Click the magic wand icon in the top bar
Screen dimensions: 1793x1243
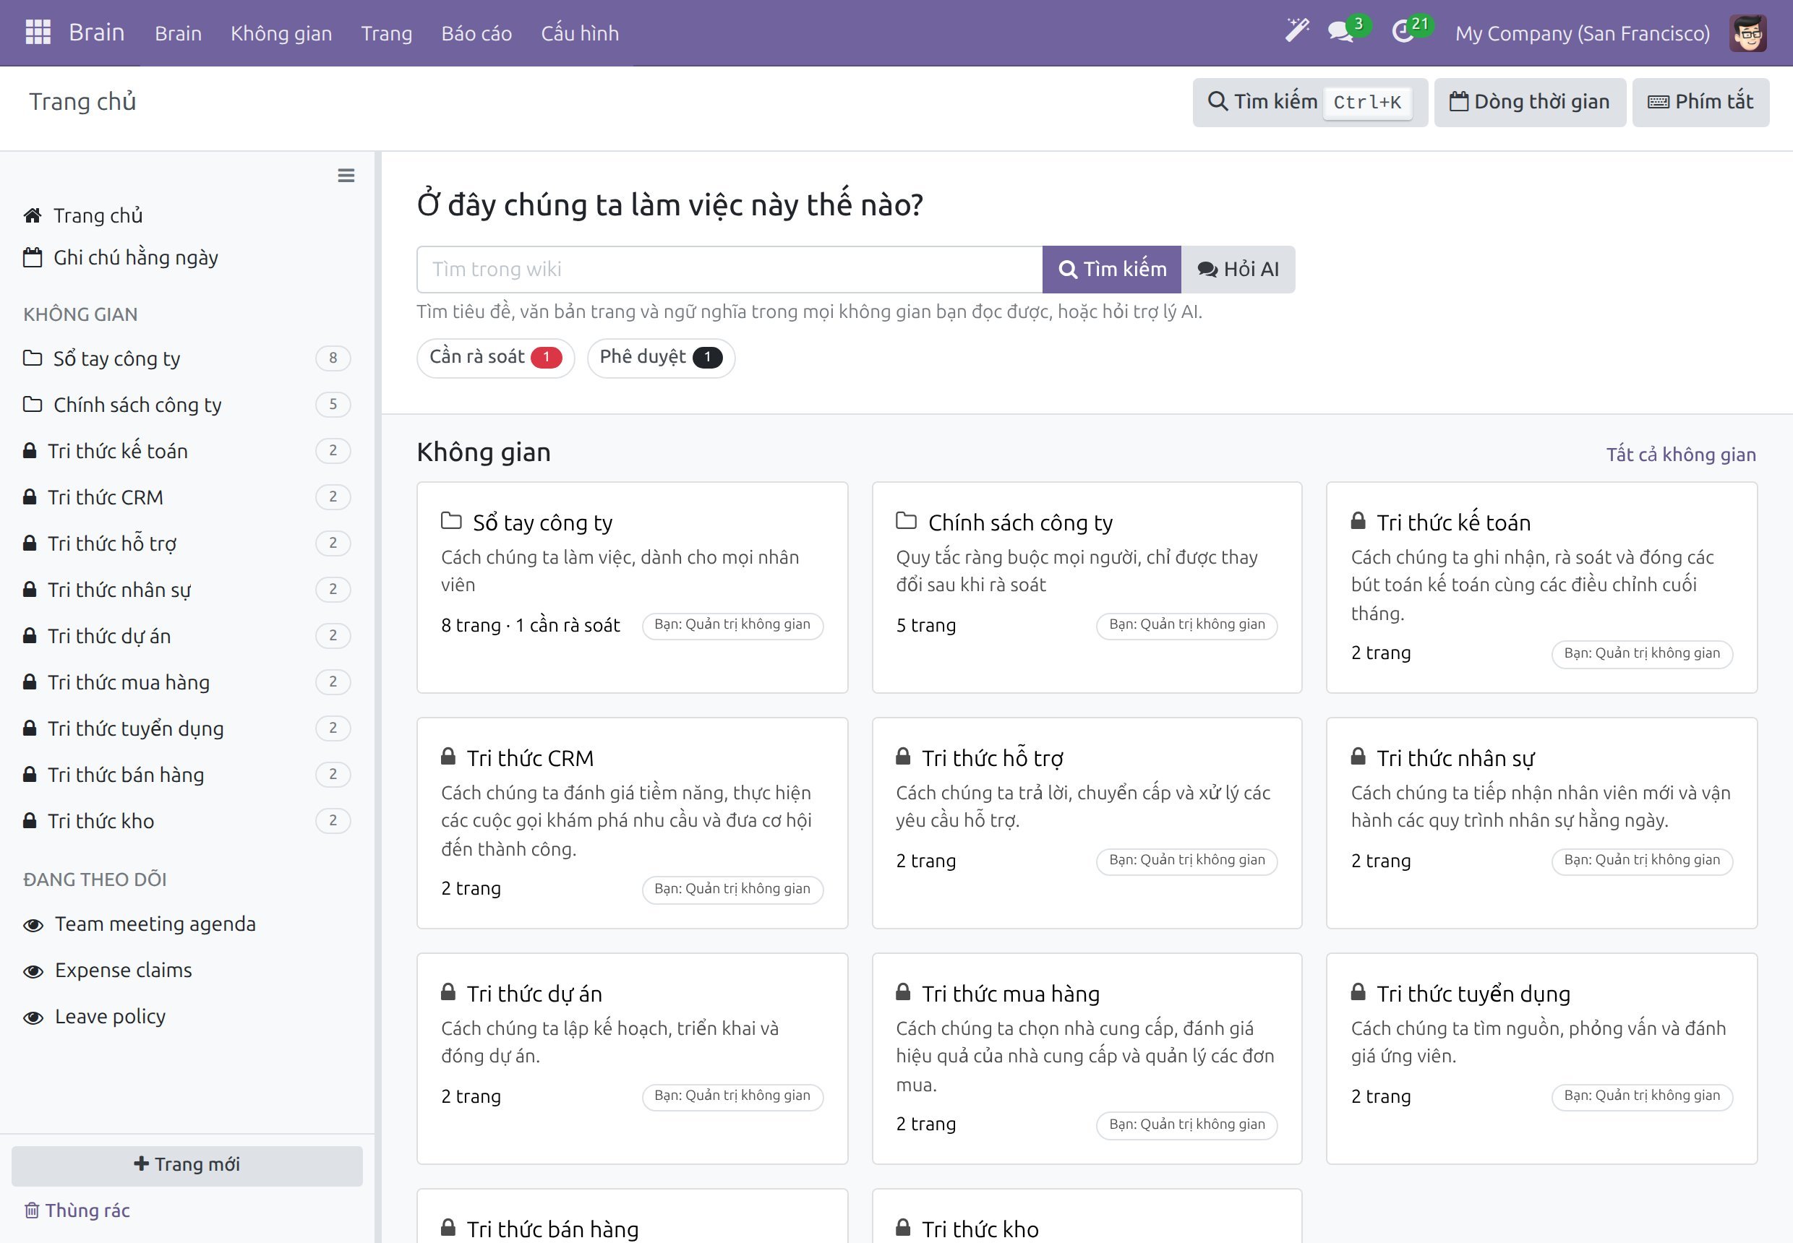click(1296, 31)
